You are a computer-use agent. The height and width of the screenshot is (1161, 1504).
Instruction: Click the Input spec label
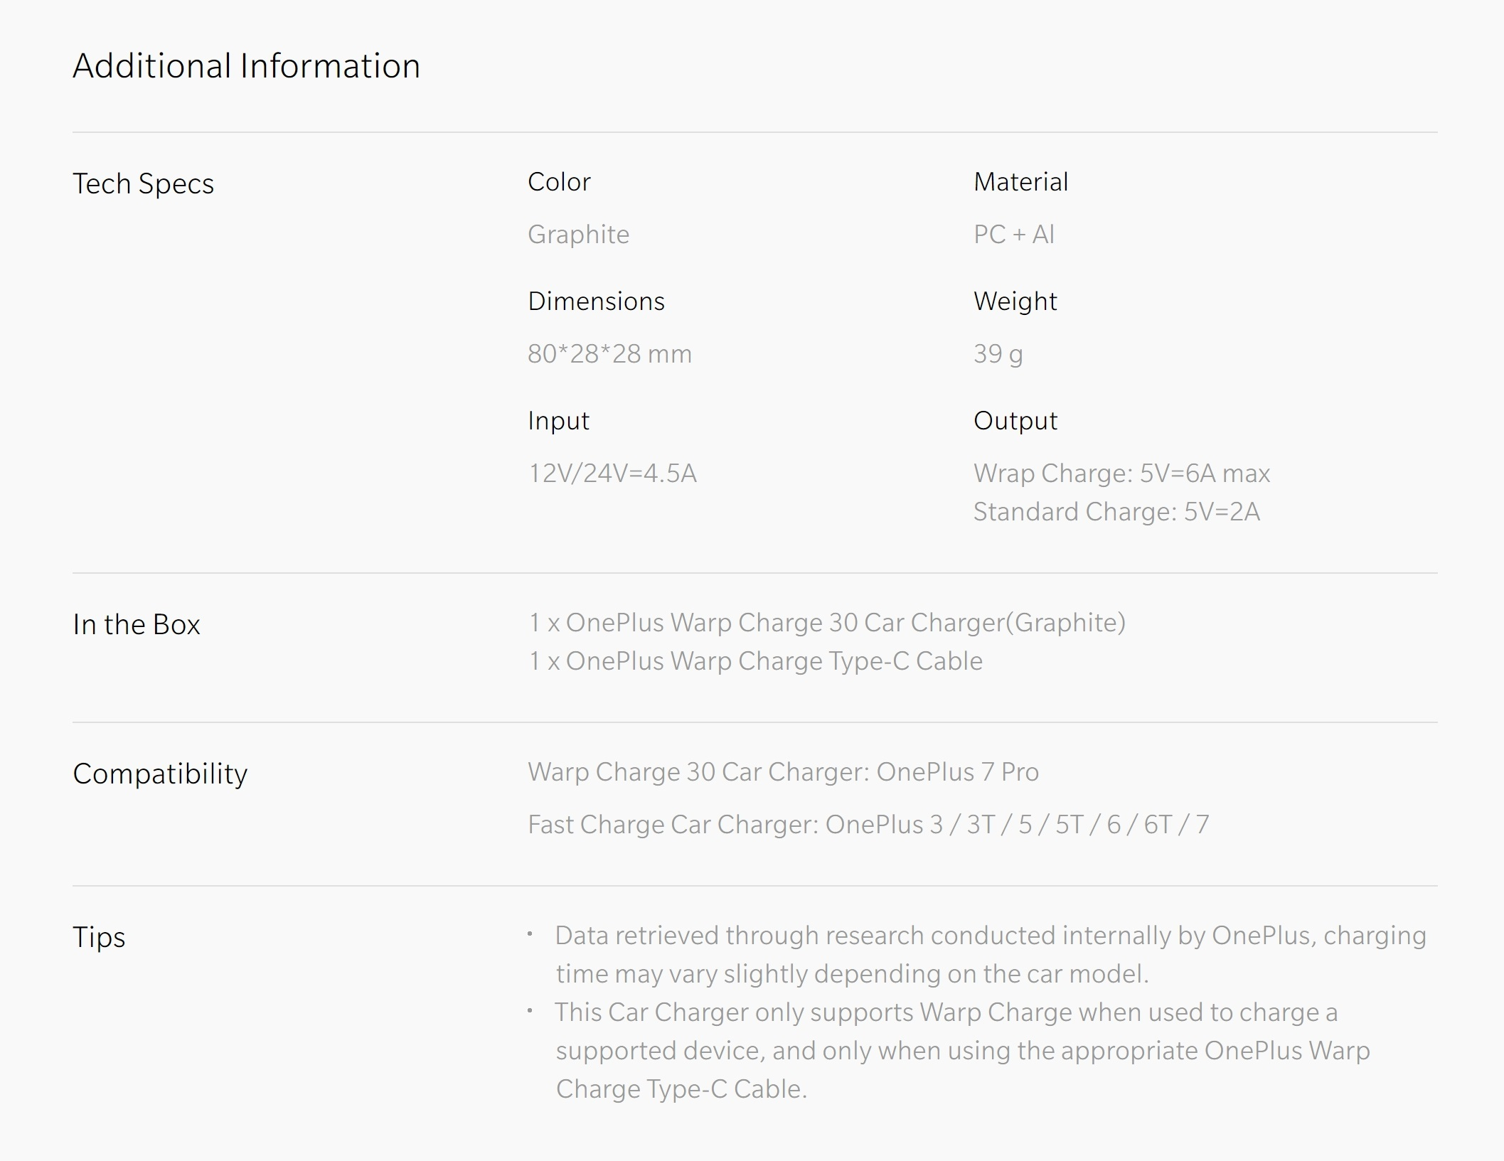coord(558,422)
